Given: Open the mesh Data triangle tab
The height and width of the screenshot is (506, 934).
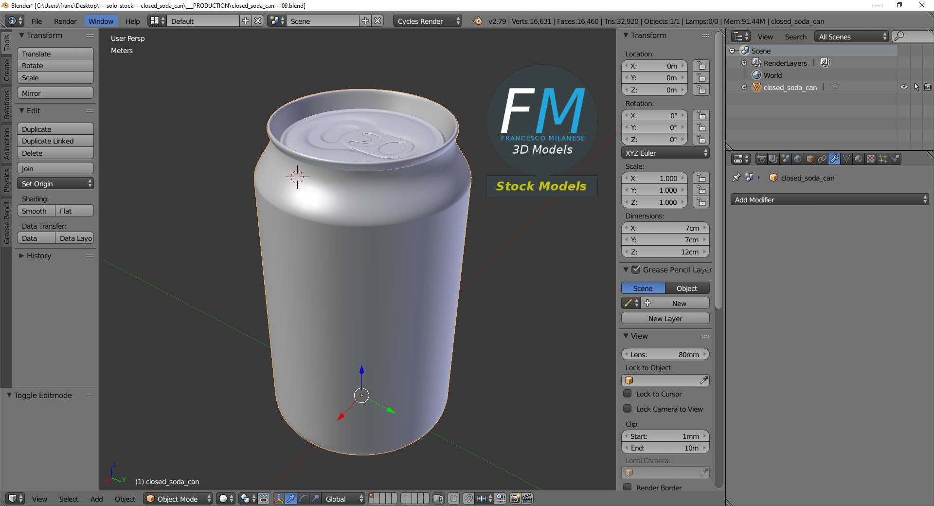Looking at the screenshot, I should coord(846,159).
